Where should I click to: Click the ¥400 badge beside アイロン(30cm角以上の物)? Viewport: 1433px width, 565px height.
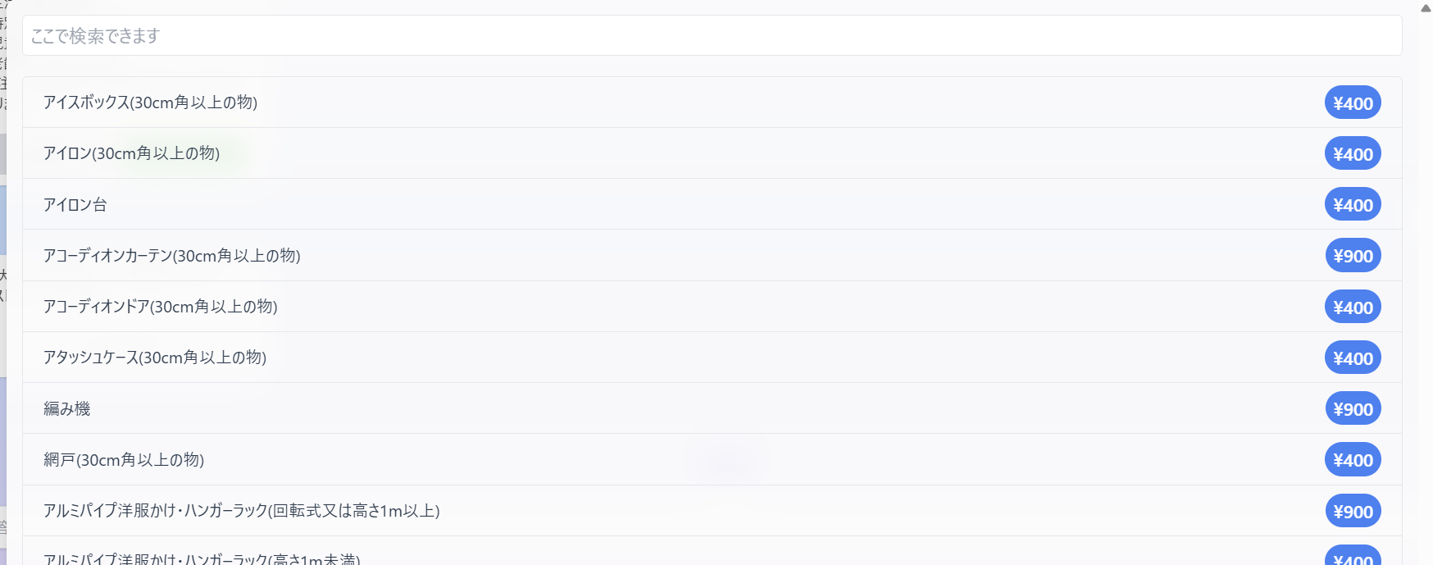[x=1353, y=154]
